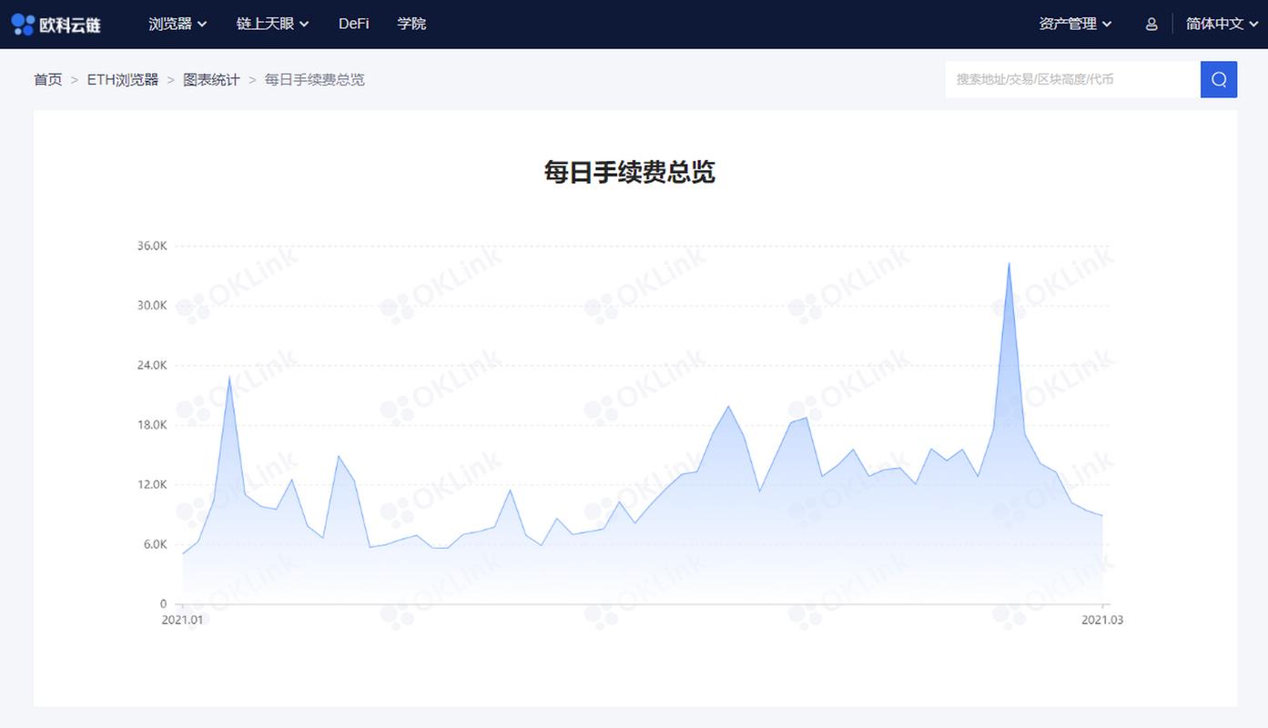Screen dimensions: 1268x728
Task: Click the 24.0K axis label
Action: (x=152, y=365)
